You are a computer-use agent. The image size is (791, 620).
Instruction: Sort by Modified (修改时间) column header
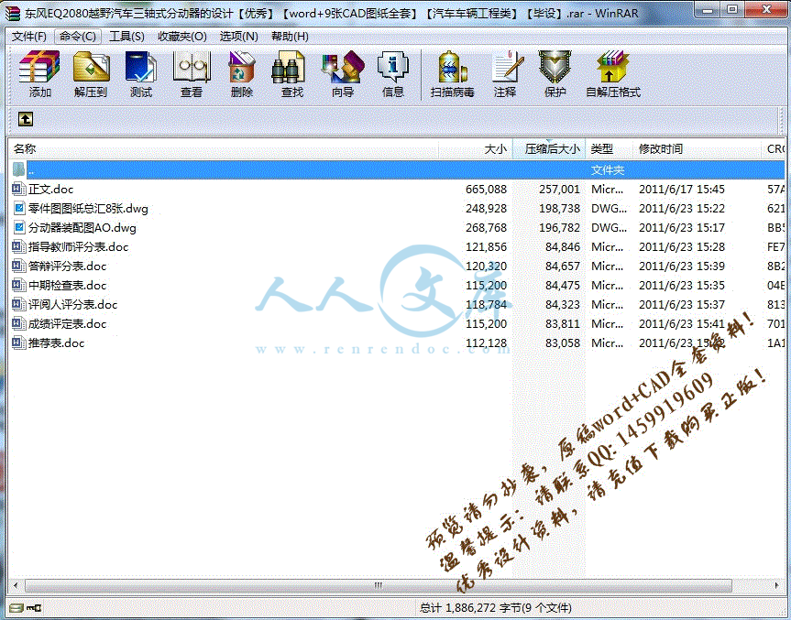(697, 148)
